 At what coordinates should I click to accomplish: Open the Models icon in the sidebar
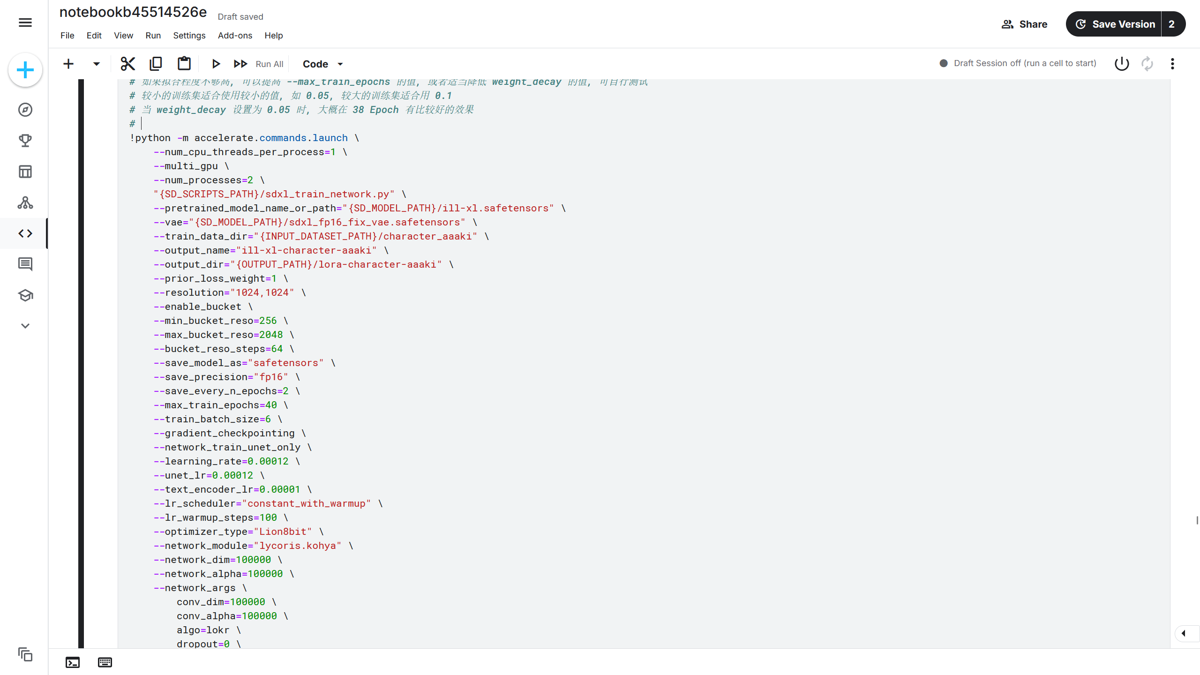point(25,202)
